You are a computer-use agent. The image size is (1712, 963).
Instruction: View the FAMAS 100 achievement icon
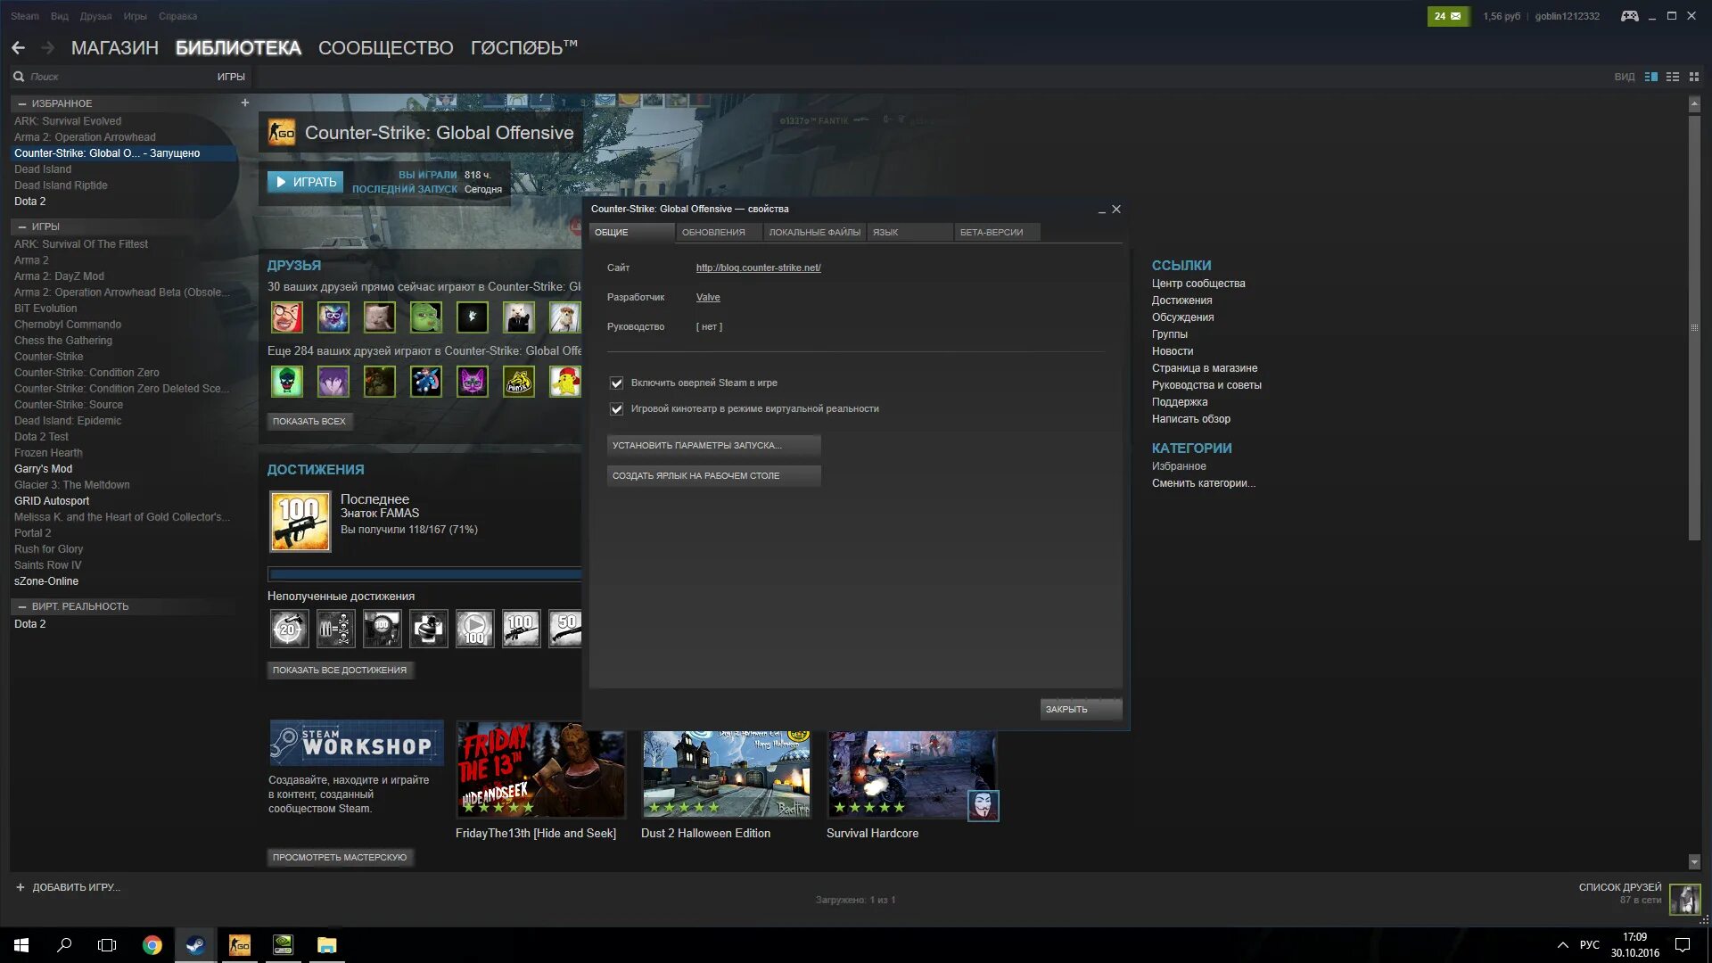point(300,521)
